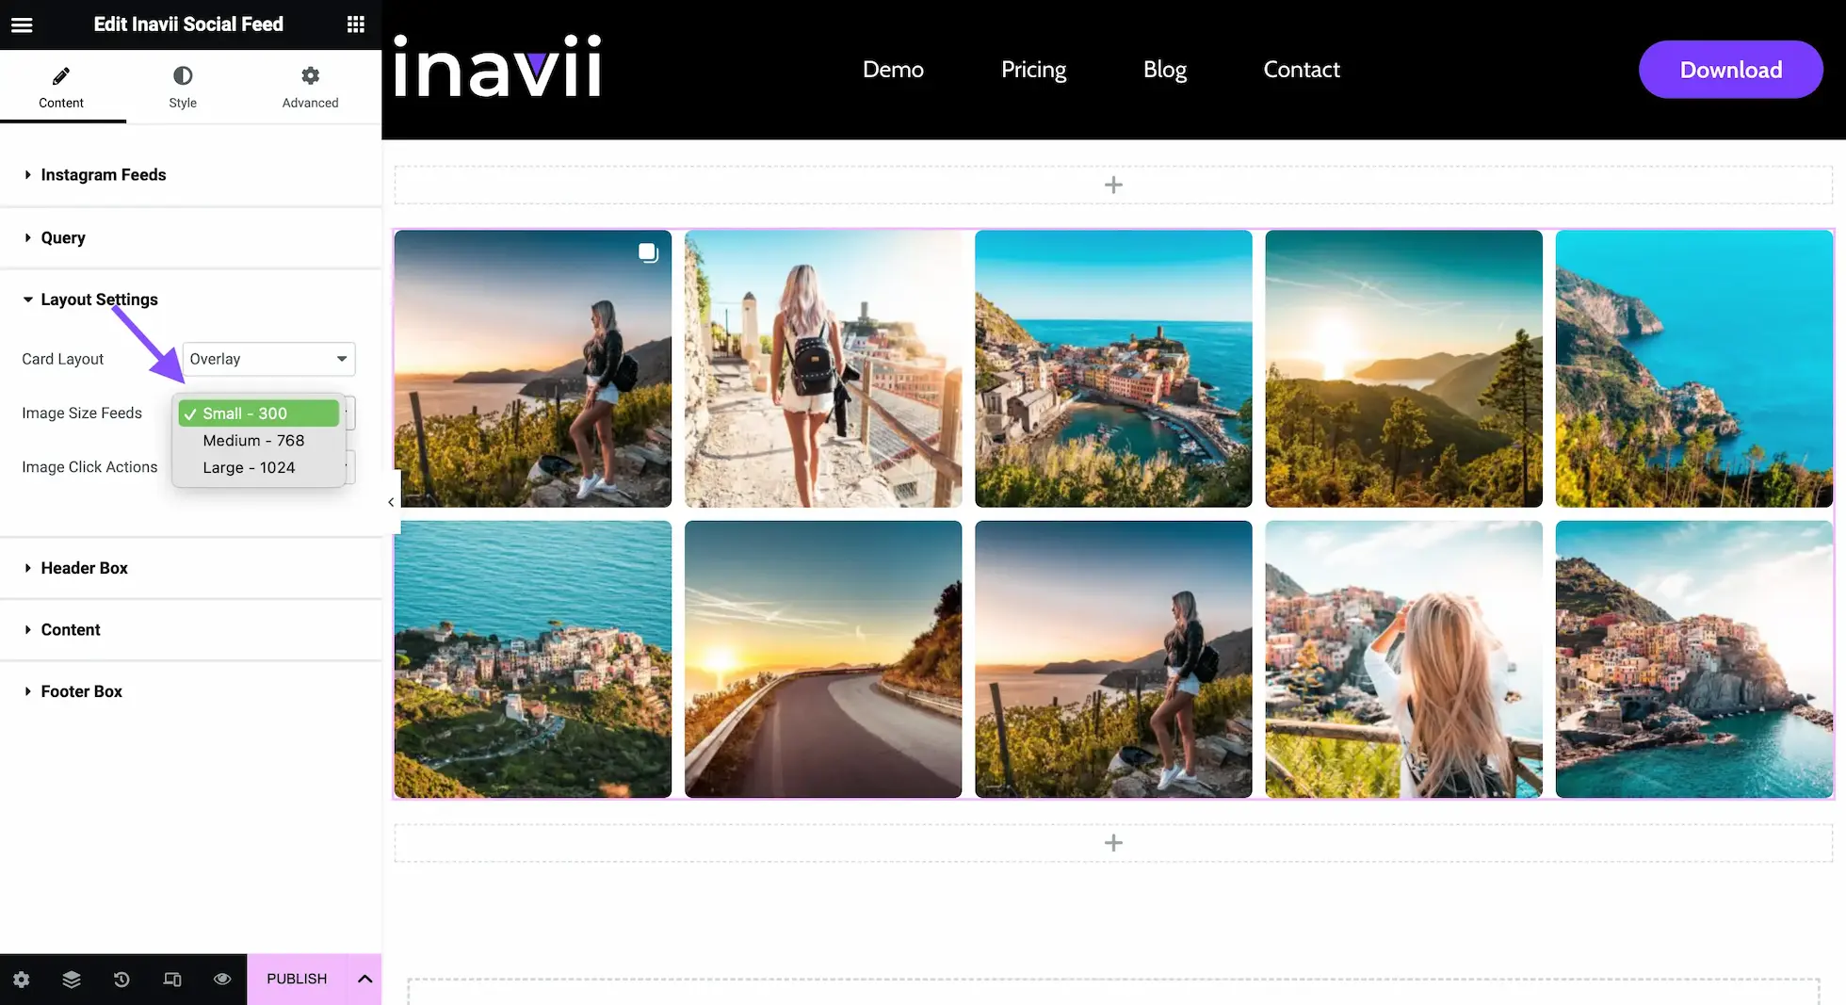The height and width of the screenshot is (1005, 1846).
Task: Click the preview changes eye icon
Action: pos(222,980)
